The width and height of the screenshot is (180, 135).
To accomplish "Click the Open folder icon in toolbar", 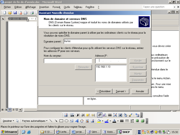I will [x=10, y=13].
